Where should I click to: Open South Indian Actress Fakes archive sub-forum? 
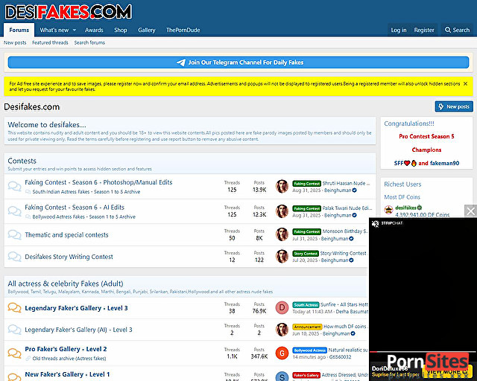tap(86, 192)
